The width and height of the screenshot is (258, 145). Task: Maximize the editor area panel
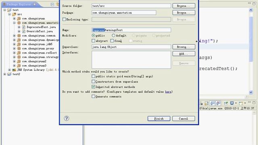(x=254, y=4)
